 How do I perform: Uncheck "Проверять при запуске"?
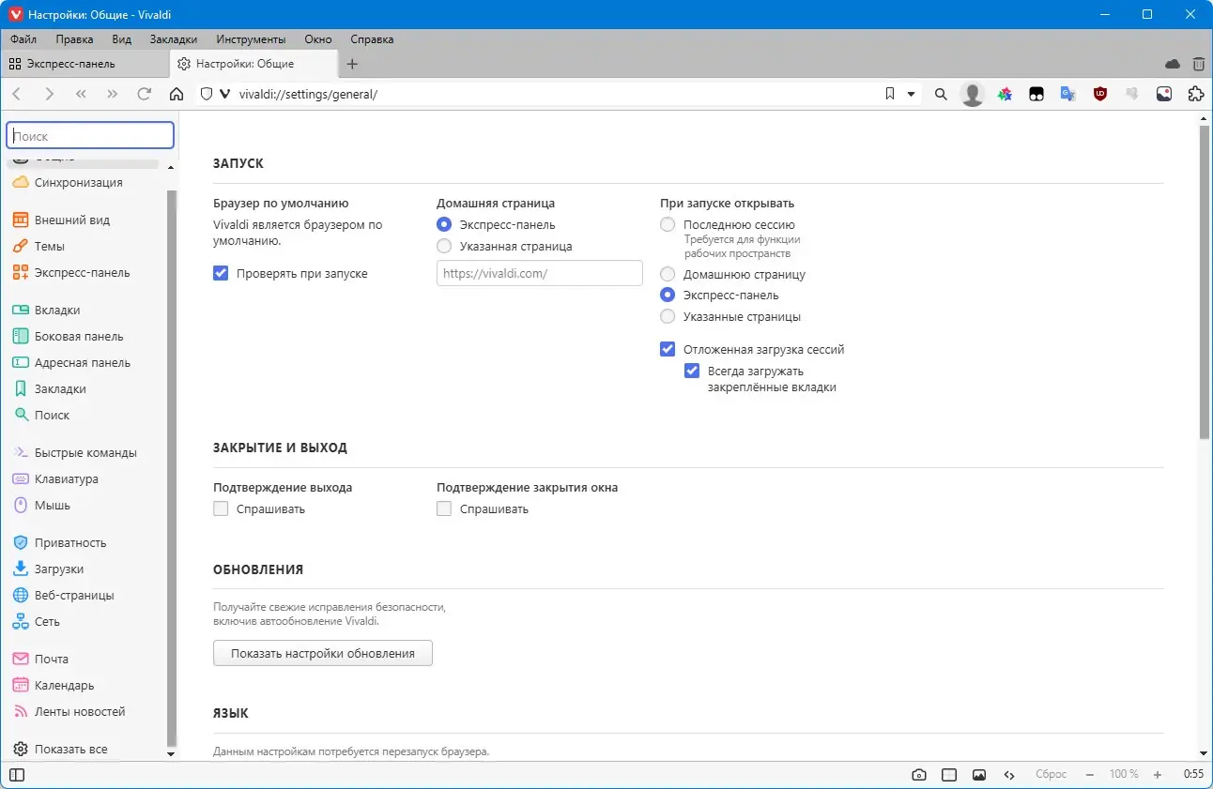[x=222, y=274]
